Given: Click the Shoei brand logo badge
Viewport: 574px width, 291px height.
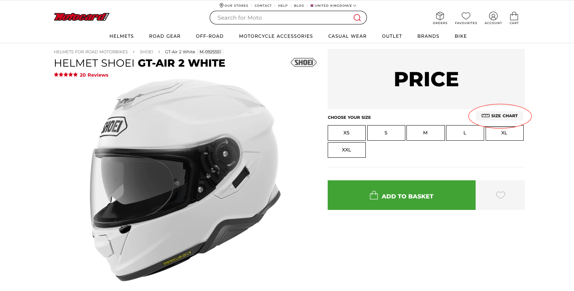Looking at the screenshot, I should [304, 63].
